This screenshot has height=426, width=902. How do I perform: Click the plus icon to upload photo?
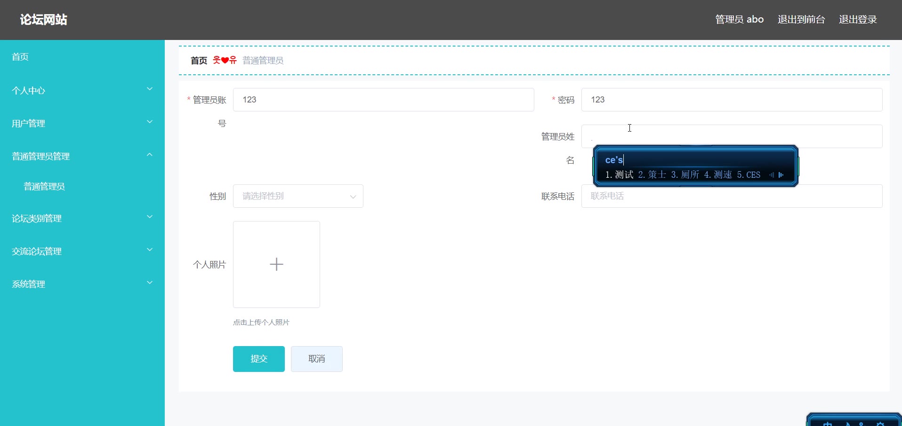point(276,264)
